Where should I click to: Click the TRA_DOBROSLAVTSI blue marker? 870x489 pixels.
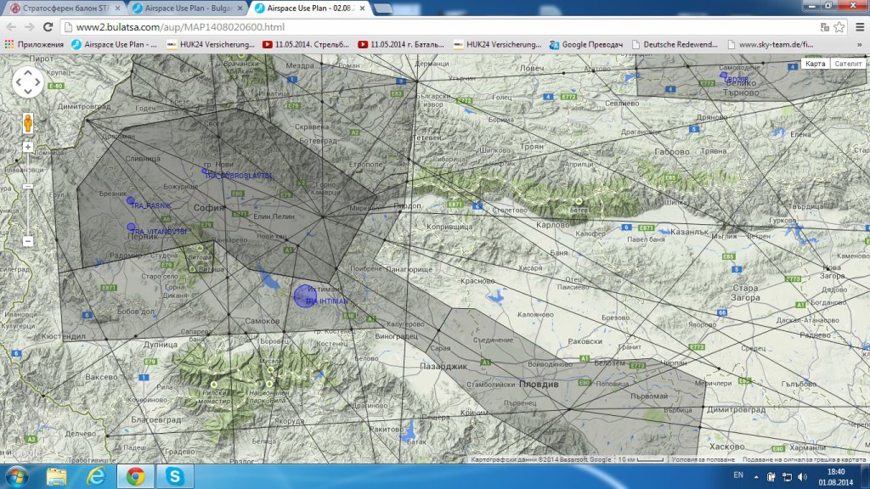205,171
